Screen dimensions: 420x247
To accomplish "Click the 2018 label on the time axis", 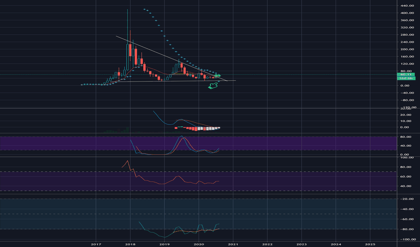I will [x=130, y=244].
